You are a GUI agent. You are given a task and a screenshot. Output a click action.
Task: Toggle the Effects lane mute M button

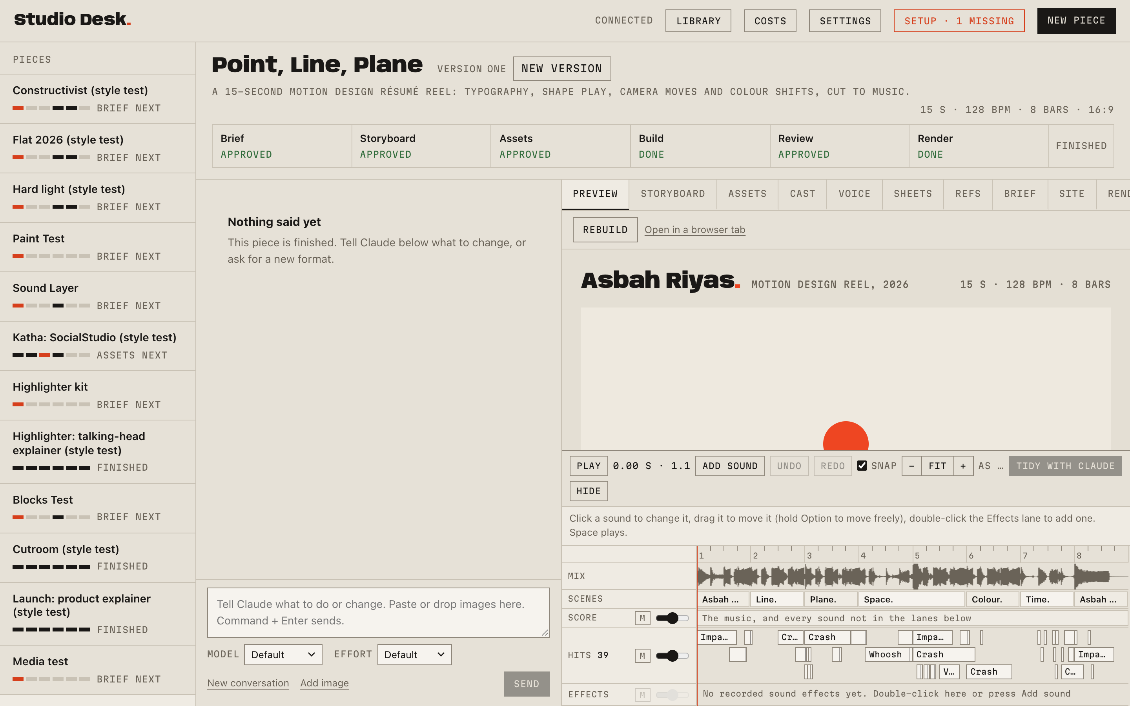tap(643, 695)
